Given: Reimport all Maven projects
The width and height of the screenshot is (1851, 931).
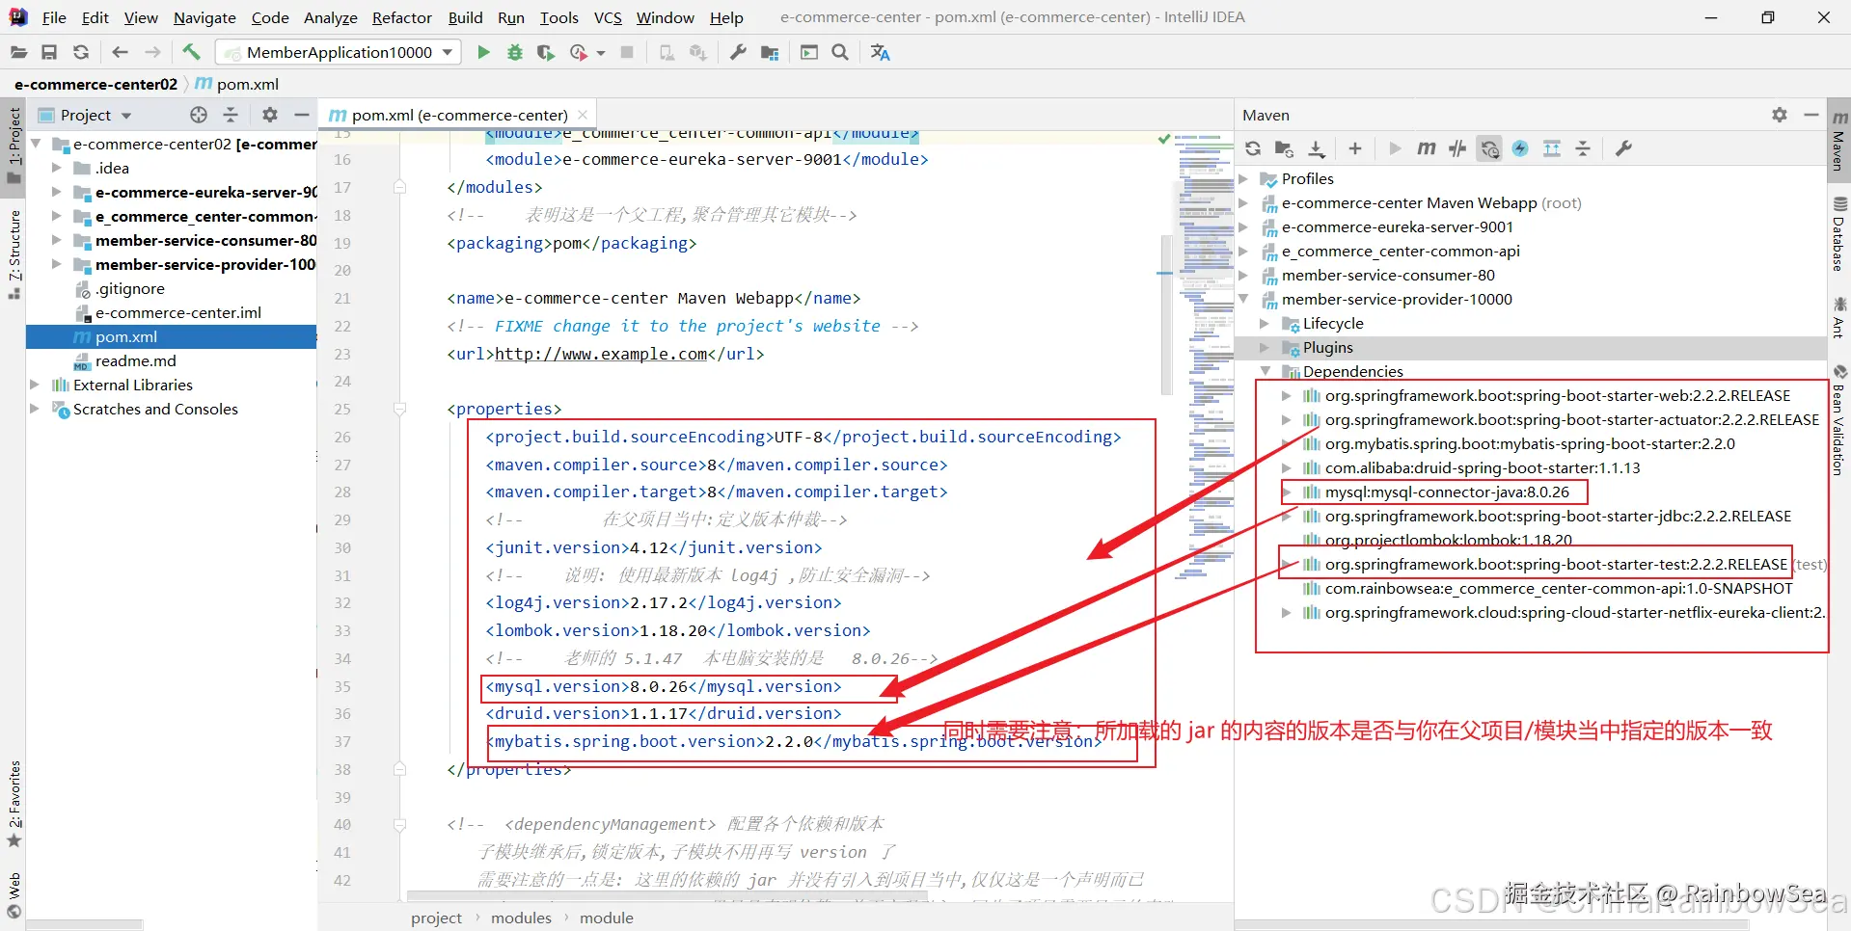Looking at the screenshot, I should pyautogui.click(x=1253, y=148).
